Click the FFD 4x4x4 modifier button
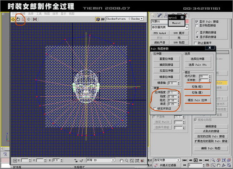233x169 pixels. coord(160,33)
